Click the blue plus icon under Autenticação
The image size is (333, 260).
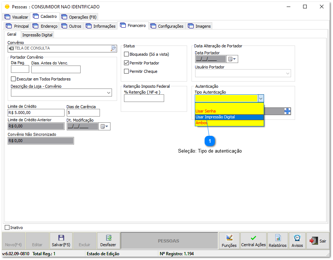pyautogui.click(x=288, y=111)
